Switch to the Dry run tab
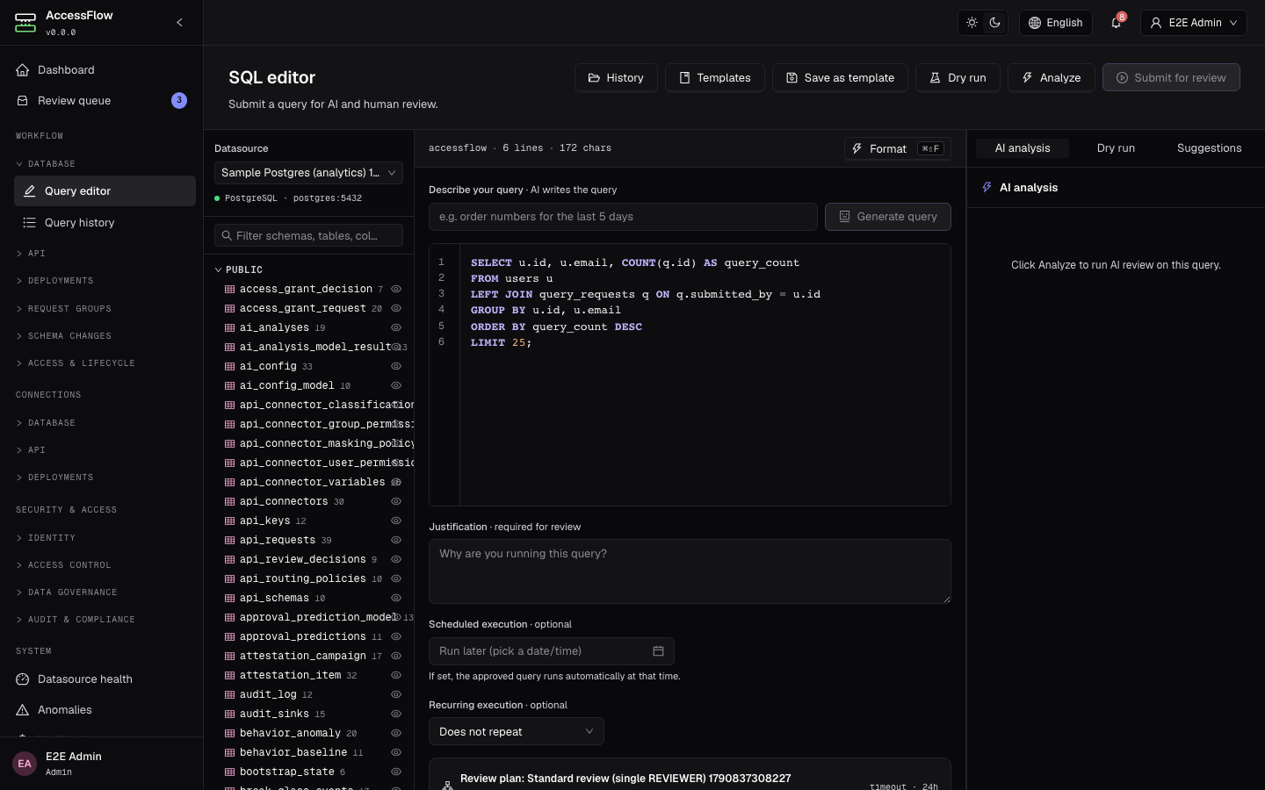Viewport: 1265px width, 790px height. coord(1116,148)
